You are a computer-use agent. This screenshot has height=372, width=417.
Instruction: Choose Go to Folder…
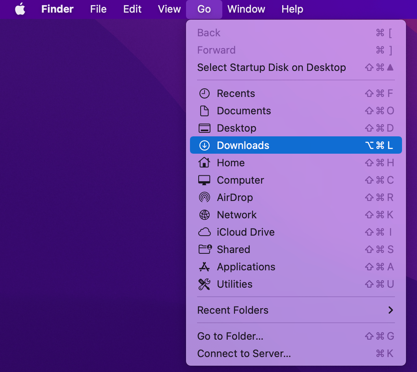click(x=296, y=336)
